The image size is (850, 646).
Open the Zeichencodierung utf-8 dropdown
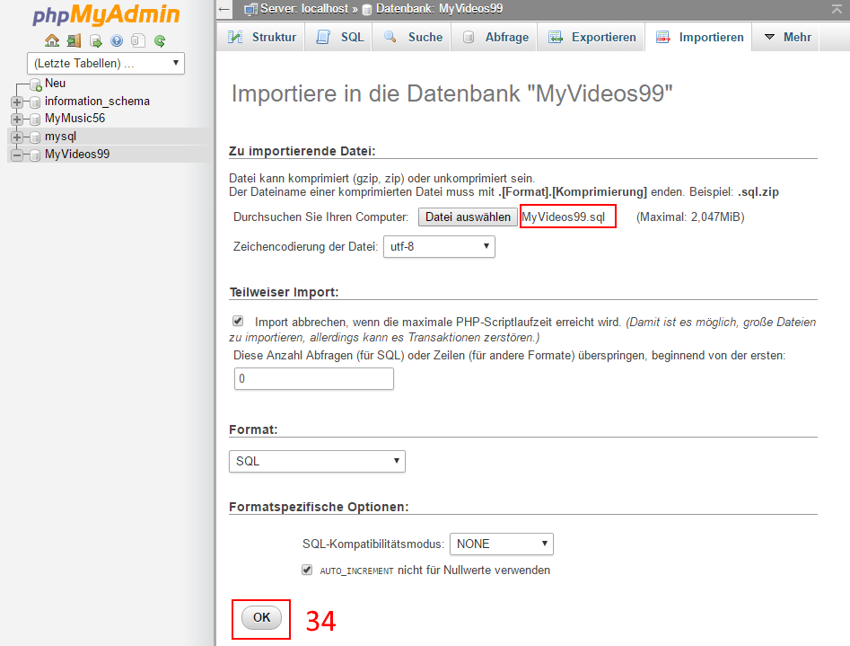[x=439, y=246]
